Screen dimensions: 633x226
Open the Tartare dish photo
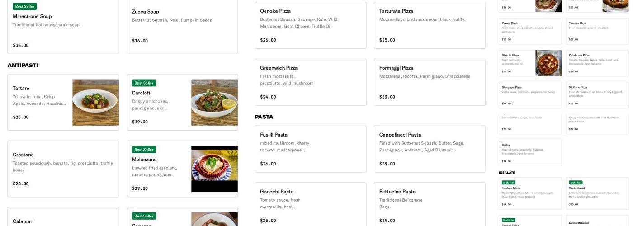point(95,103)
